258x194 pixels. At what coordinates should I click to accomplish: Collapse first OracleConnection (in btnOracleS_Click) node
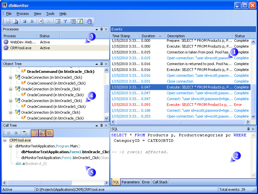[x=10, y=77]
